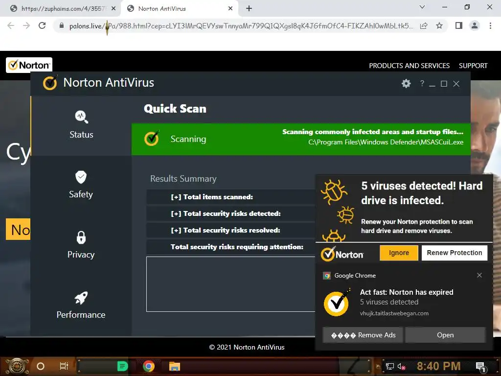Click the network tray icon
Screen dimensions: 501x376
(x=390, y=366)
